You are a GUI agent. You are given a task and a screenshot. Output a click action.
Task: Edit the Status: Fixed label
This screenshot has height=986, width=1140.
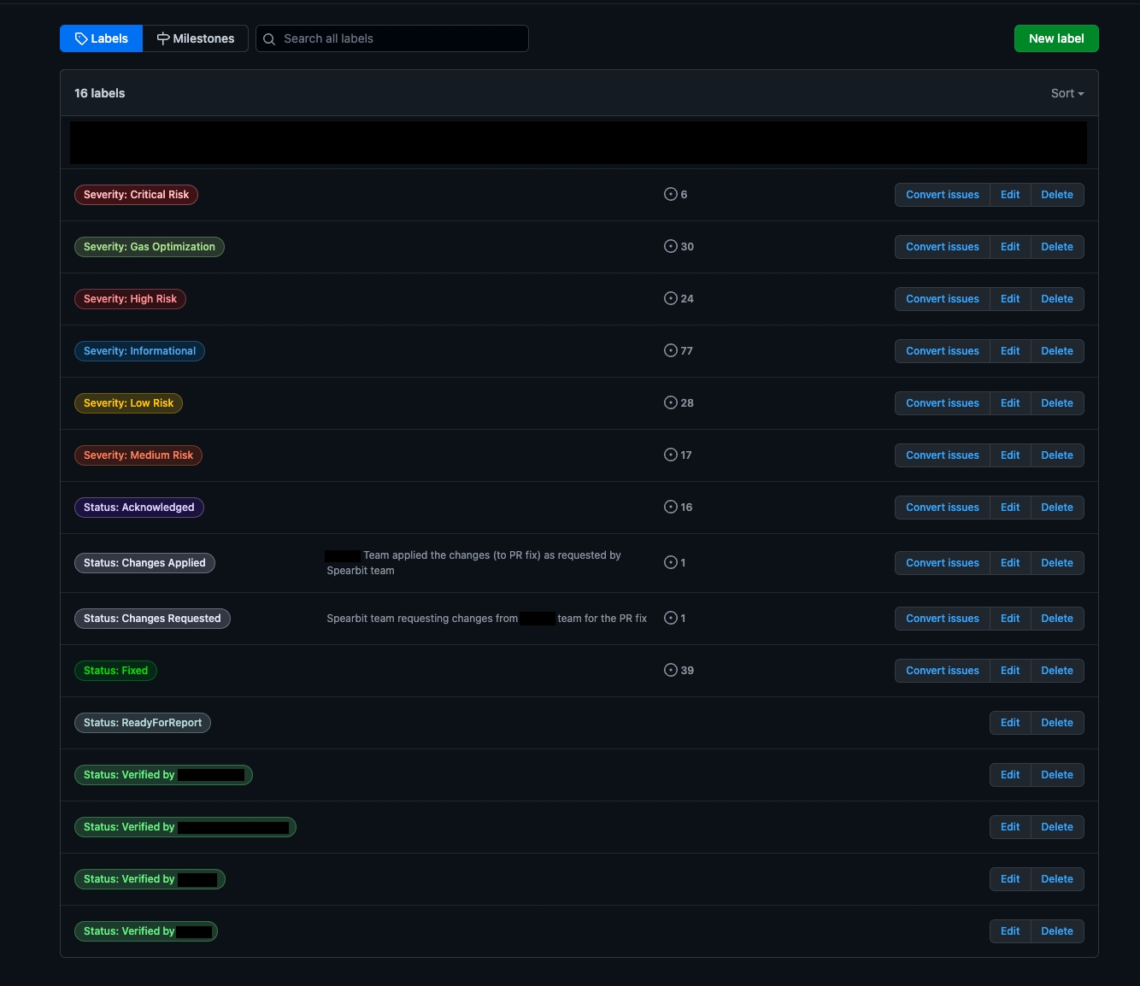tap(1009, 671)
